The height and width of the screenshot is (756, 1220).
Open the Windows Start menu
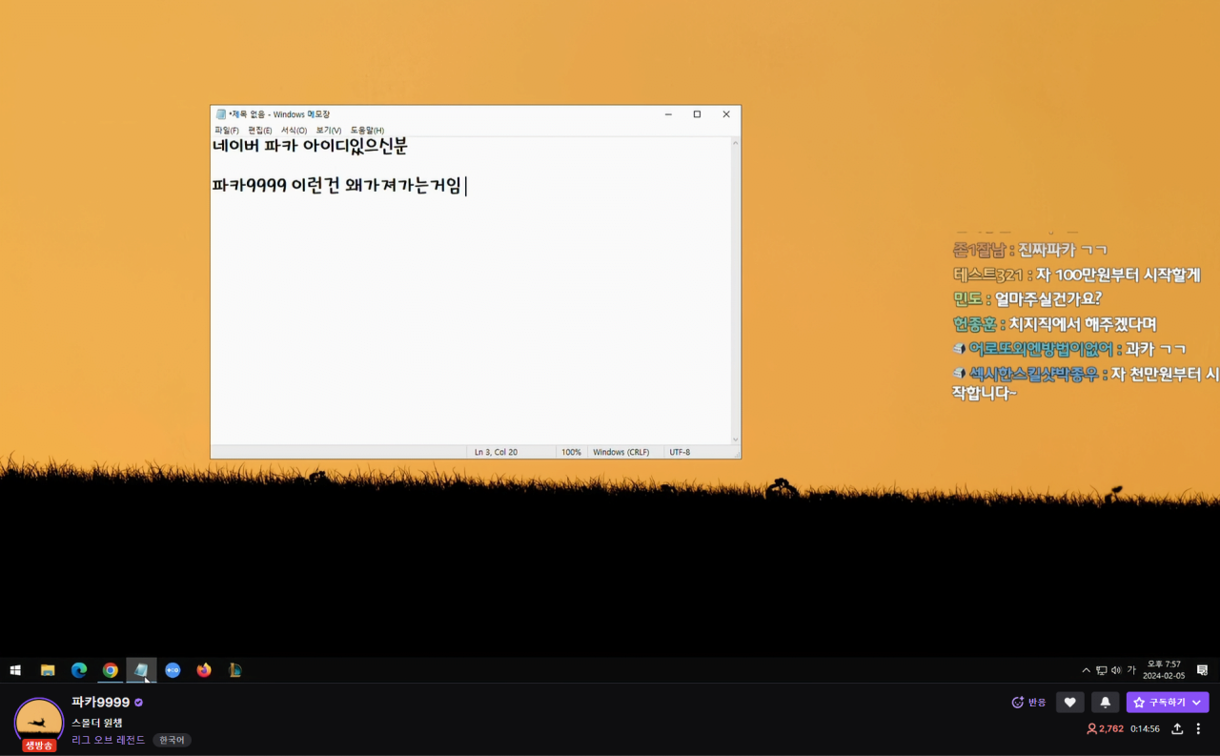point(15,670)
